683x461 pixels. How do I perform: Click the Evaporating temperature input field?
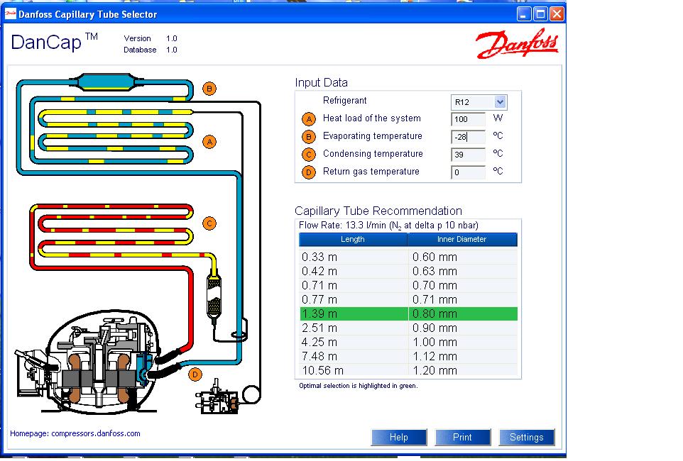468,137
